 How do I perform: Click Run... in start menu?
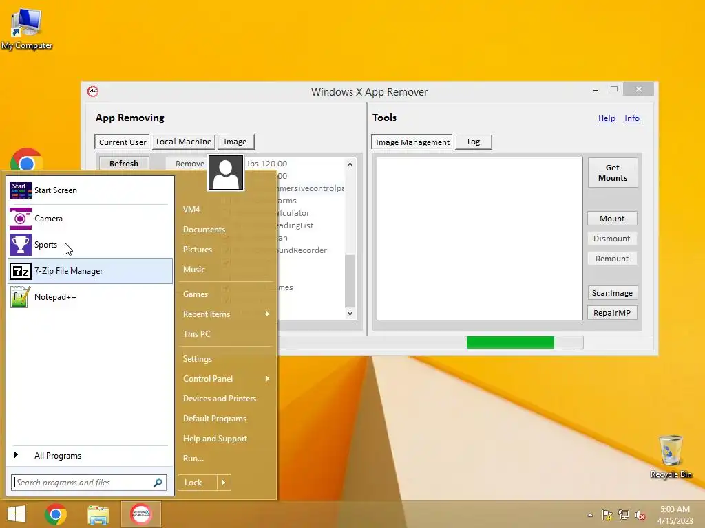click(193, 459)
